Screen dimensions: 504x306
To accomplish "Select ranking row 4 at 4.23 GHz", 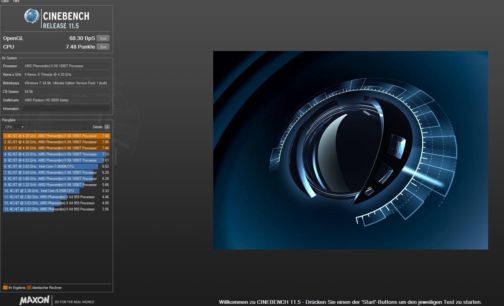I will [x=57, y=154].
